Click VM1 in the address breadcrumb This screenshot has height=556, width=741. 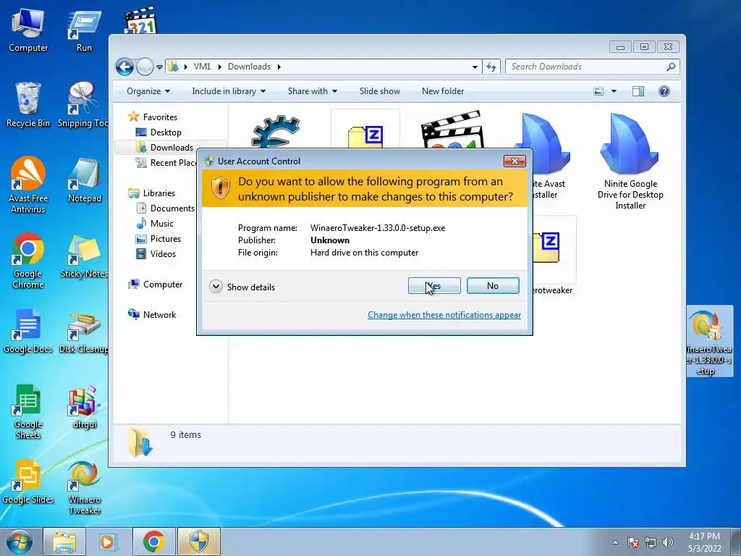(x=203, y=67)
